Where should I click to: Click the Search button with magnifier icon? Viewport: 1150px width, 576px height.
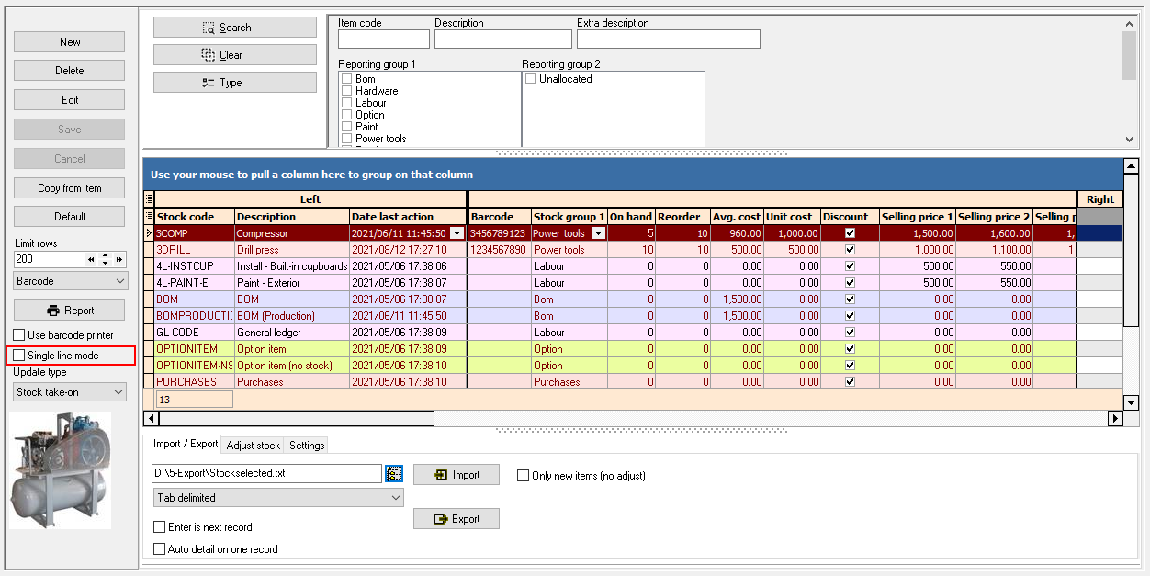point(234,28)
